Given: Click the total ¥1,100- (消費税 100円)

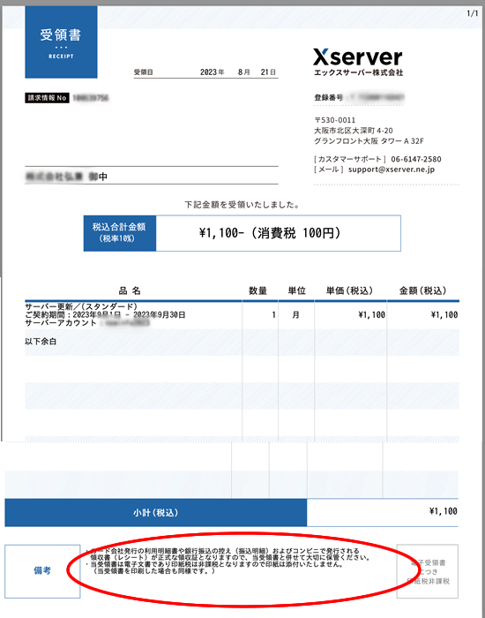Looking at the screenshot, I should click(x=270, y=233).
